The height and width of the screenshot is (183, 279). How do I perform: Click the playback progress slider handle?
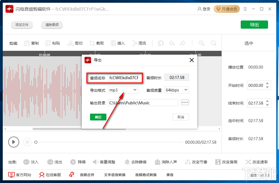(x=36, y=142)
